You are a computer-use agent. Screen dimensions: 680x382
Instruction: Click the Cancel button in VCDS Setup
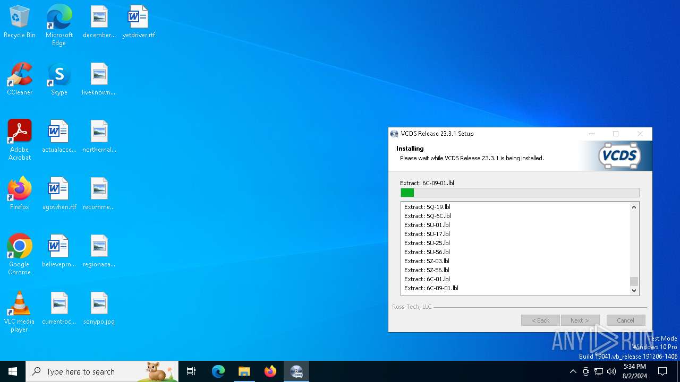pos(626,320)
